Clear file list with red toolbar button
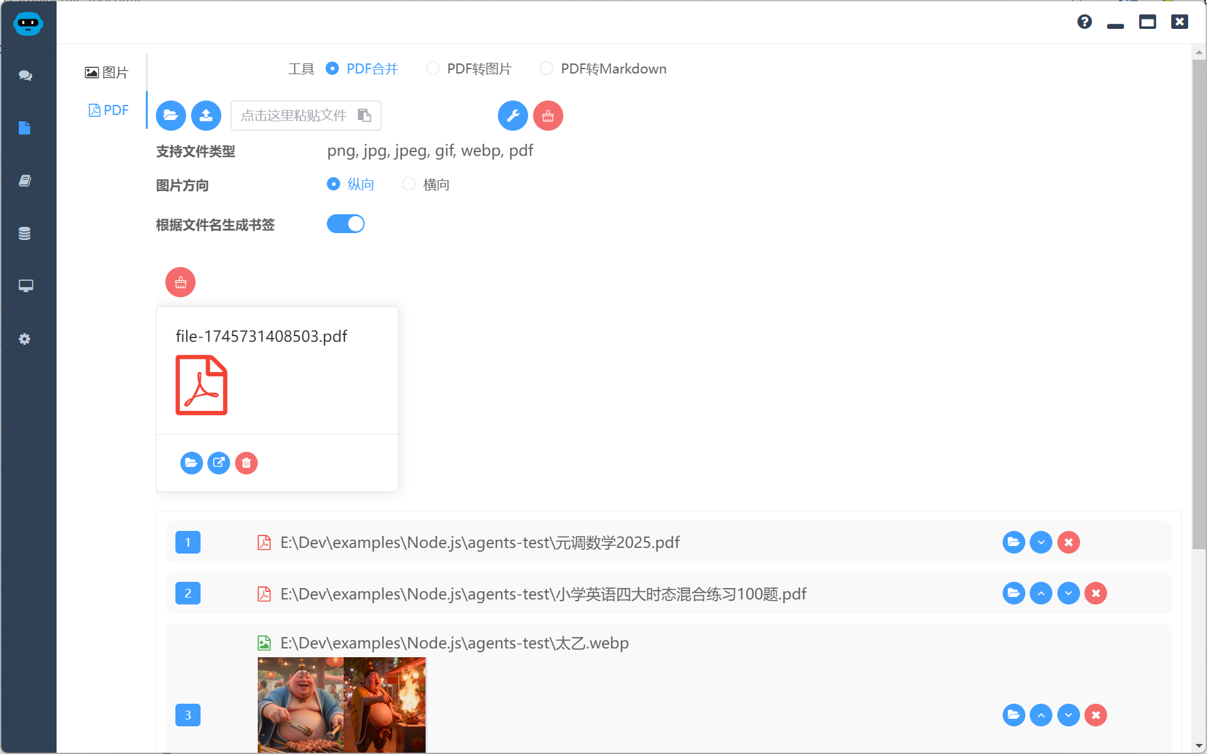The width and height of the screenshot is (1207, 754). [548, 116]
